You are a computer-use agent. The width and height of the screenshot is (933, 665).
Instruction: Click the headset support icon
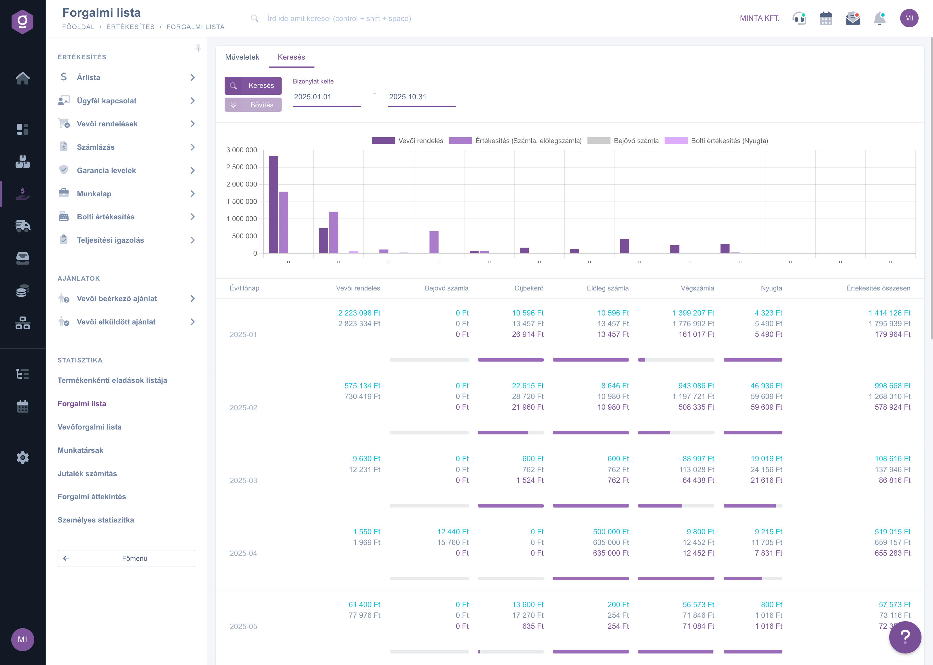[799, 18]
